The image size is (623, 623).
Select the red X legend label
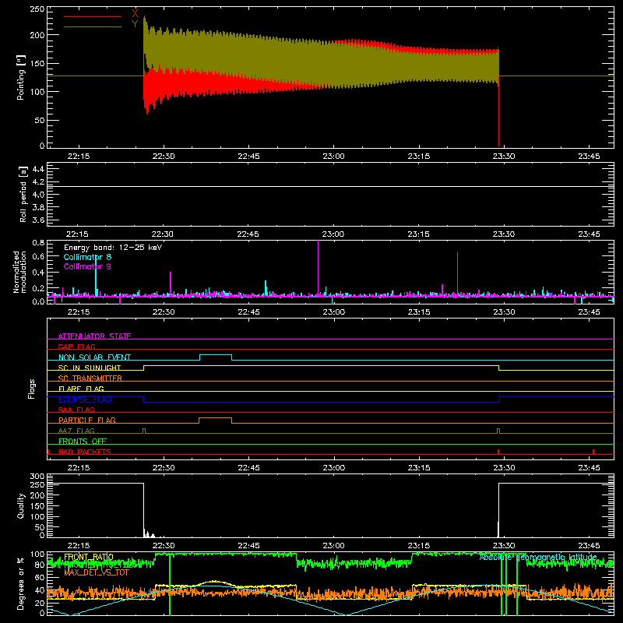(x=135, y=13)
